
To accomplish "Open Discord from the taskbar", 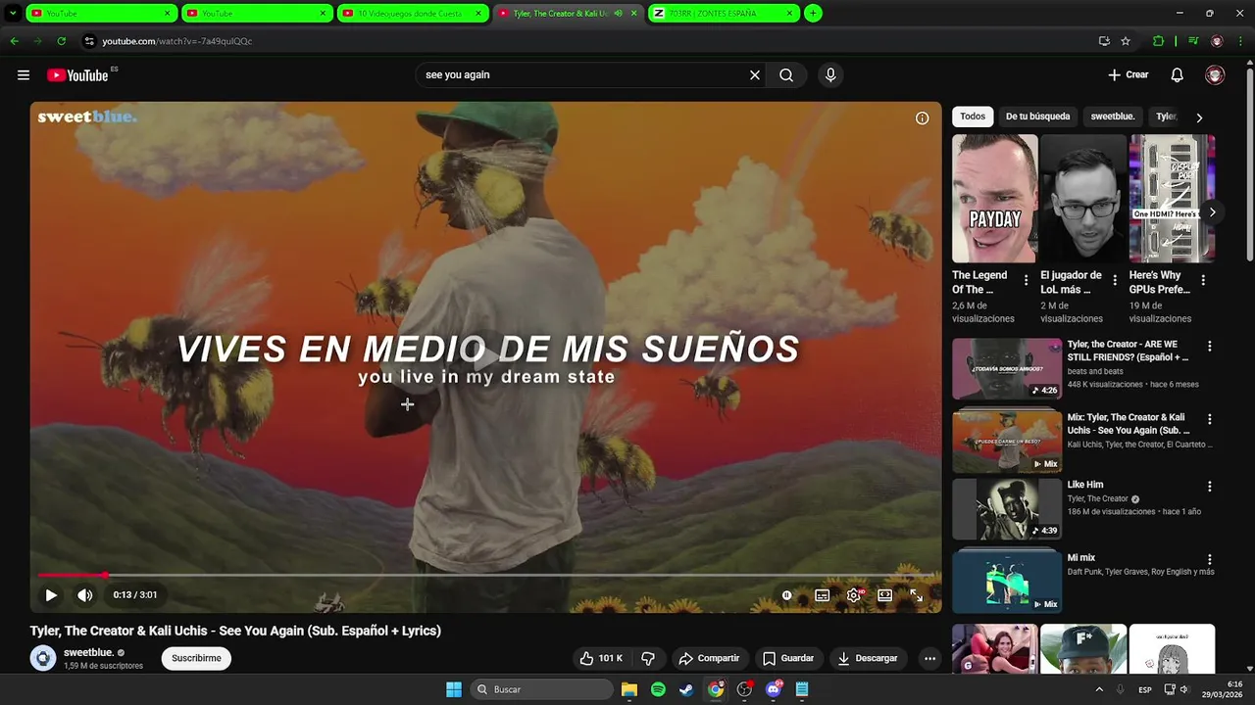I will click(774, 689).
